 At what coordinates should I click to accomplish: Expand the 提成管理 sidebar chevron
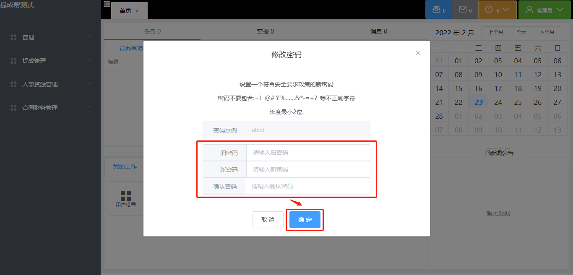(90, 60)
